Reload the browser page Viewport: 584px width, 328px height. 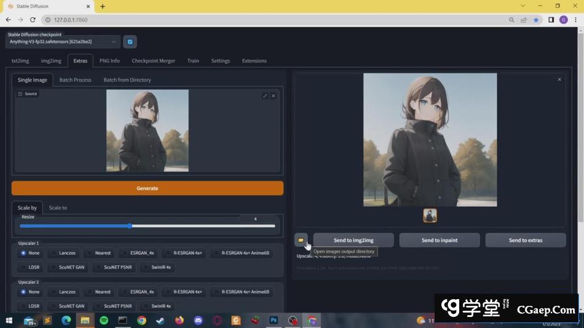33,20
